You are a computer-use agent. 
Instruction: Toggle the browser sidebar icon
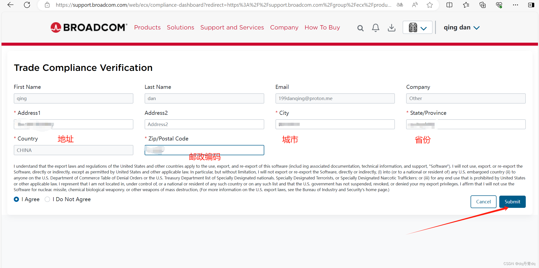(531, 5)
